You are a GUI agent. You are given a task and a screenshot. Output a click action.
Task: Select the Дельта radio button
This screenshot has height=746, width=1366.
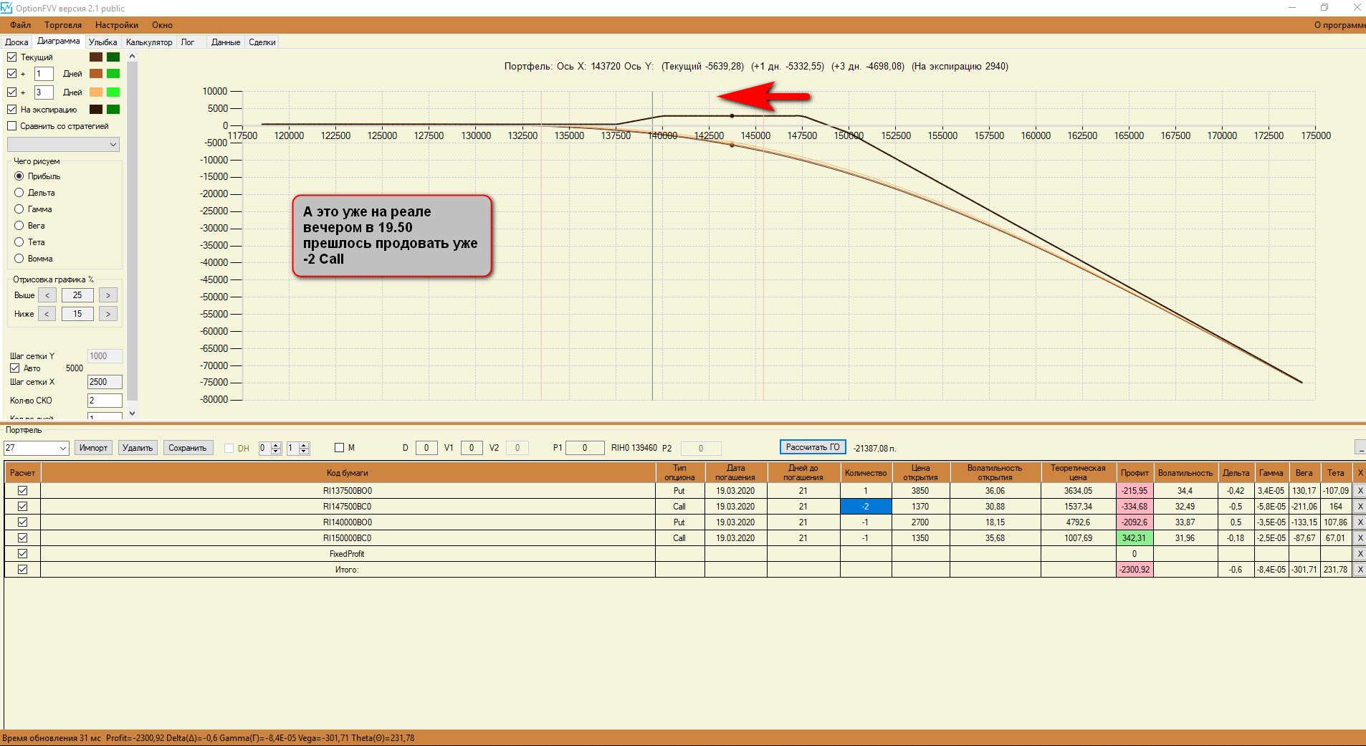[19, 193]
